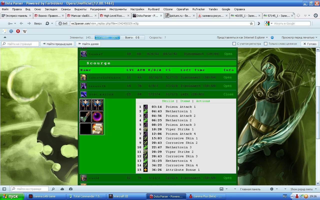Click the Lexxus1b hero portrait
The image size is (320, 200).
pos(83,86)
